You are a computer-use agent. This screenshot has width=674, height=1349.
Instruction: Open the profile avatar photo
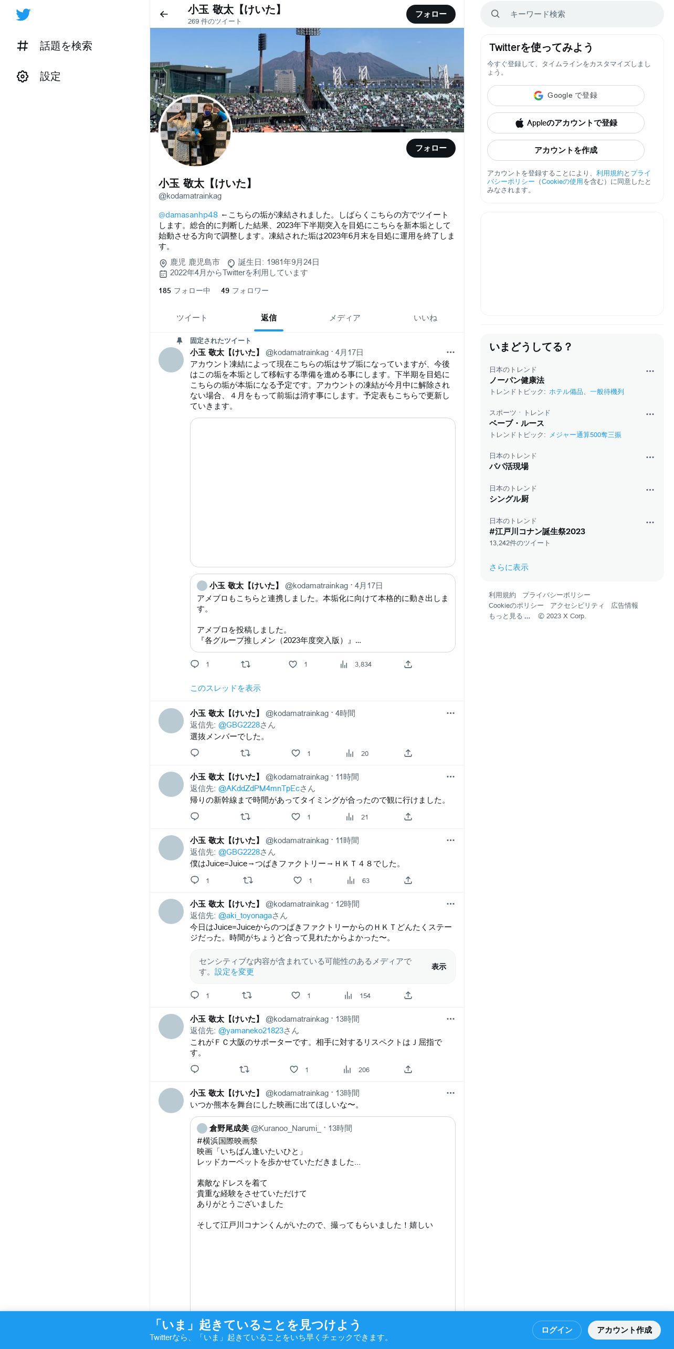[x=195, y=131]
